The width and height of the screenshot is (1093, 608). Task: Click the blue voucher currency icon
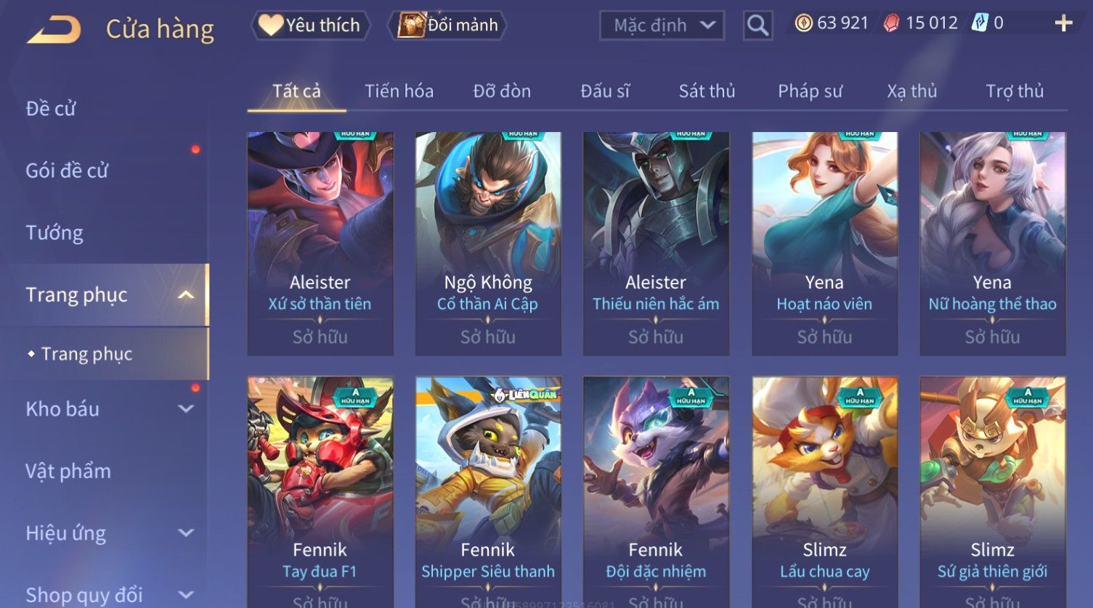coord(980,23)
